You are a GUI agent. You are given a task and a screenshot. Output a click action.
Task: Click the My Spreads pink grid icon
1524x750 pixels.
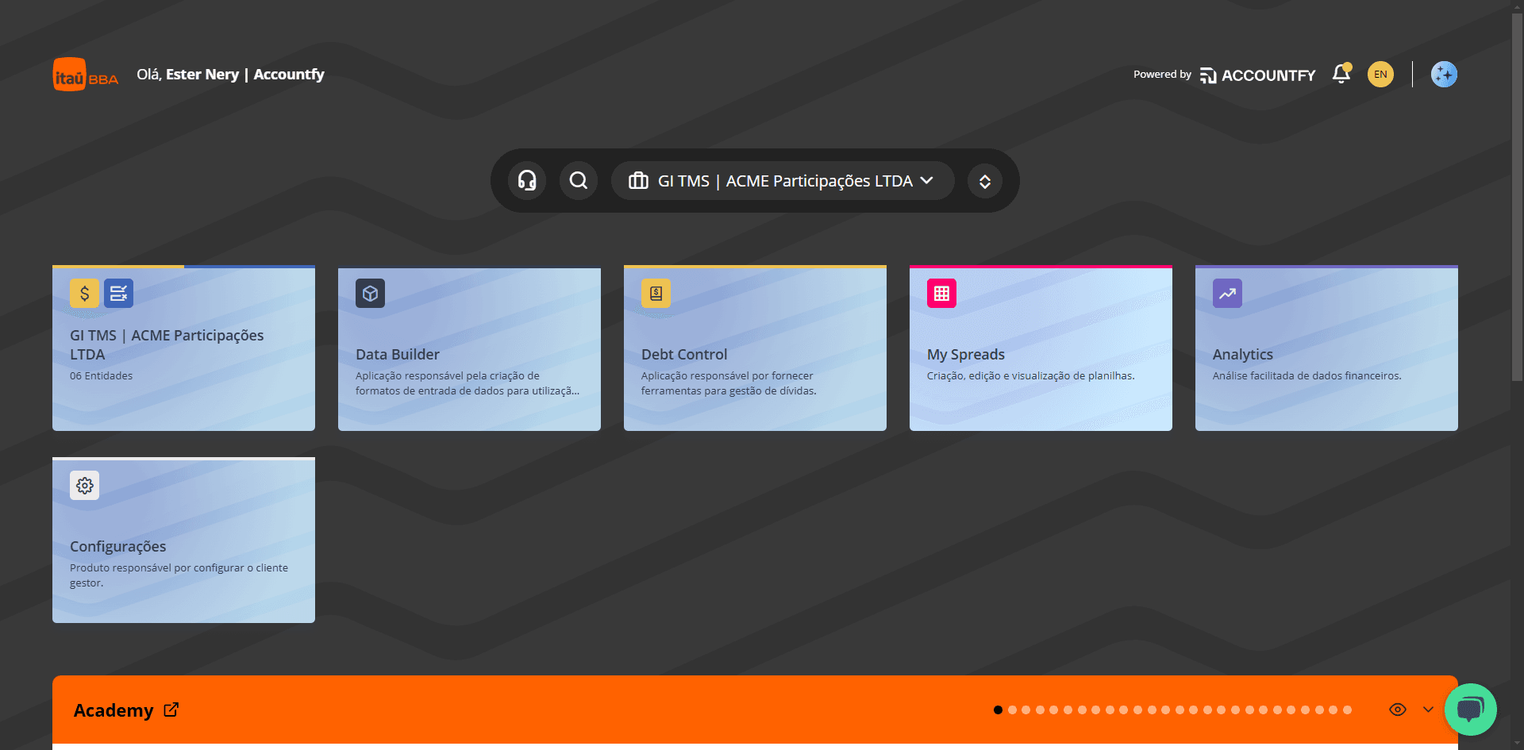tap(941, 294)
